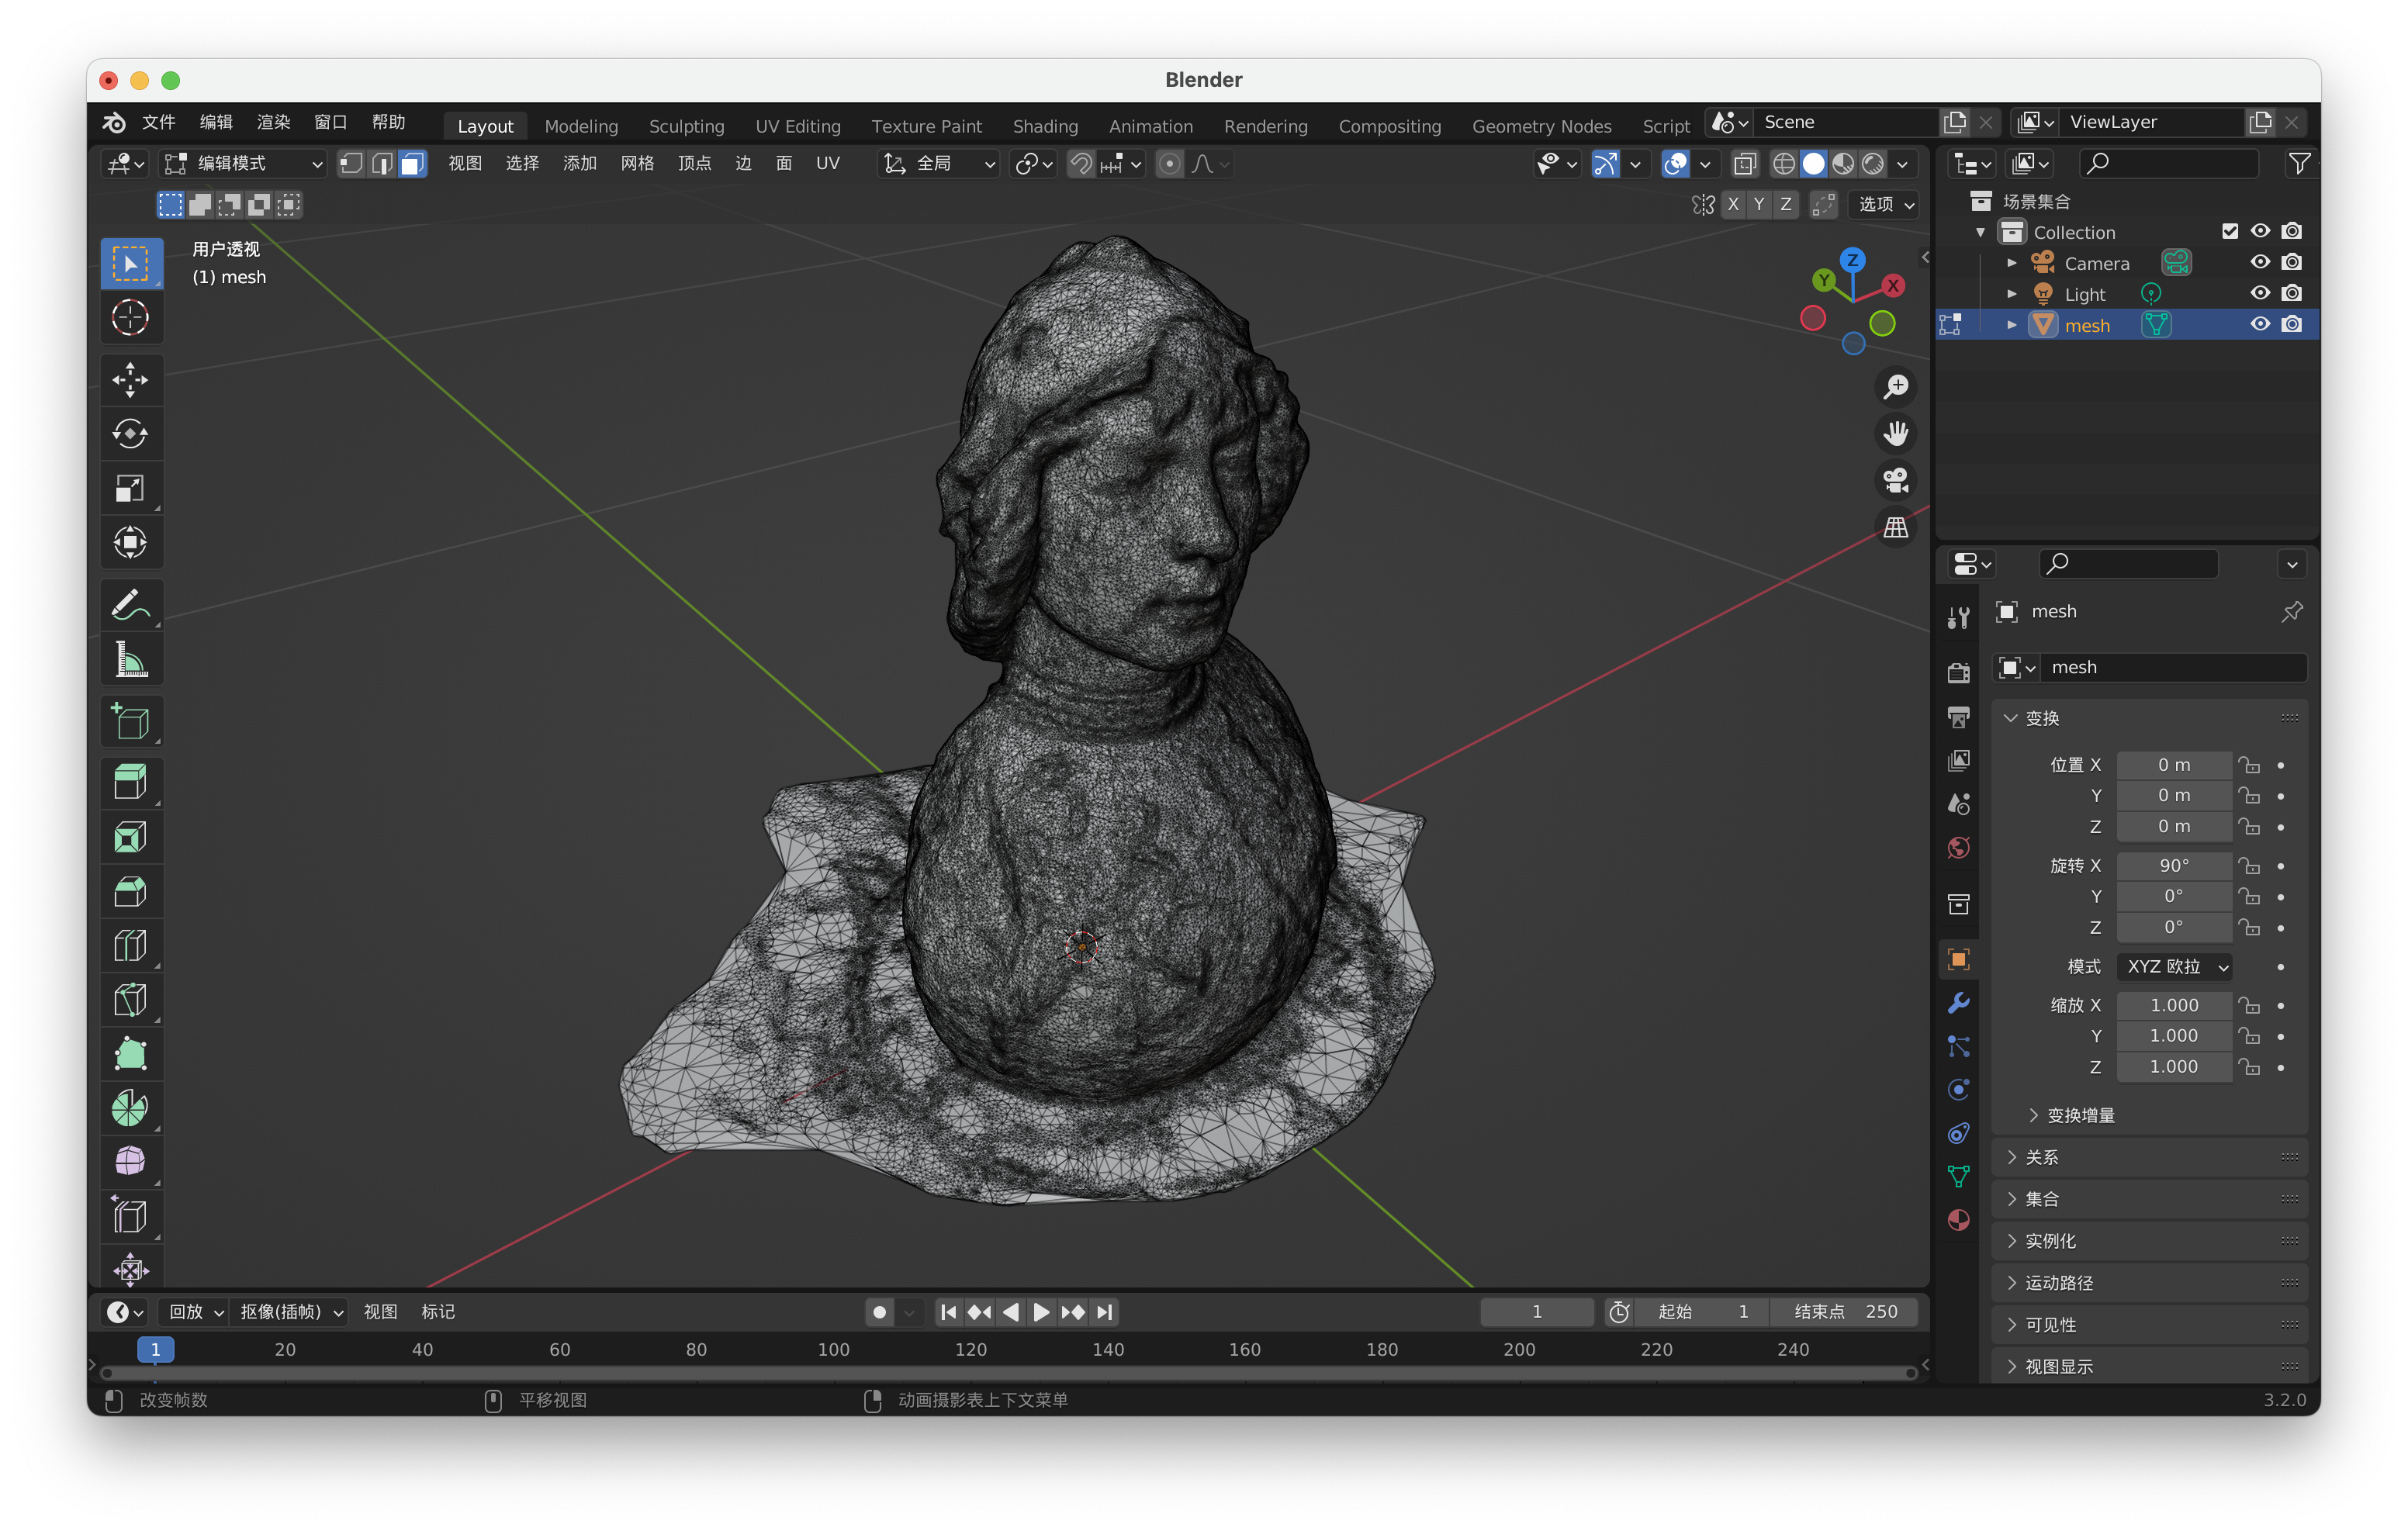Open the 文件 menu
Viewport: 2408px width, 1531px height.
point(158,122)
